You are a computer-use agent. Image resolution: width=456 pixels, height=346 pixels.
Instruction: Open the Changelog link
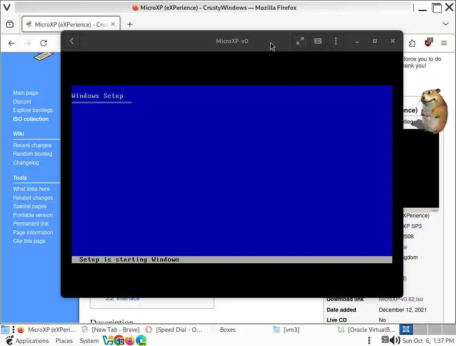coord(25,163)
